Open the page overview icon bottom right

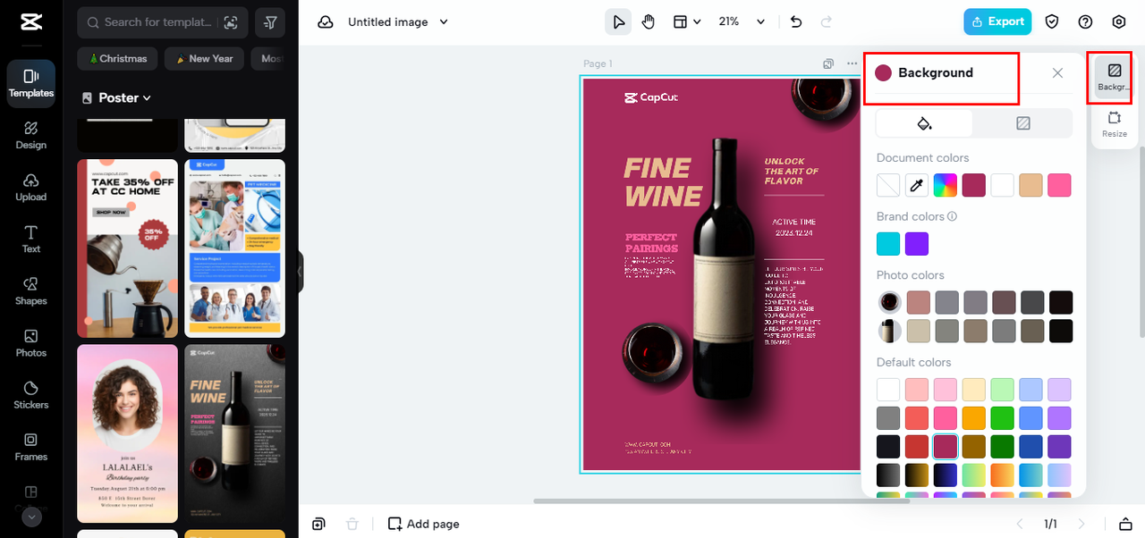(1126, 524)
